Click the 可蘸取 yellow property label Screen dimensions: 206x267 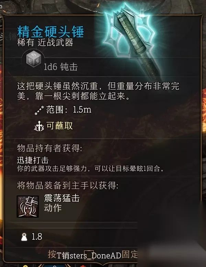59,126
